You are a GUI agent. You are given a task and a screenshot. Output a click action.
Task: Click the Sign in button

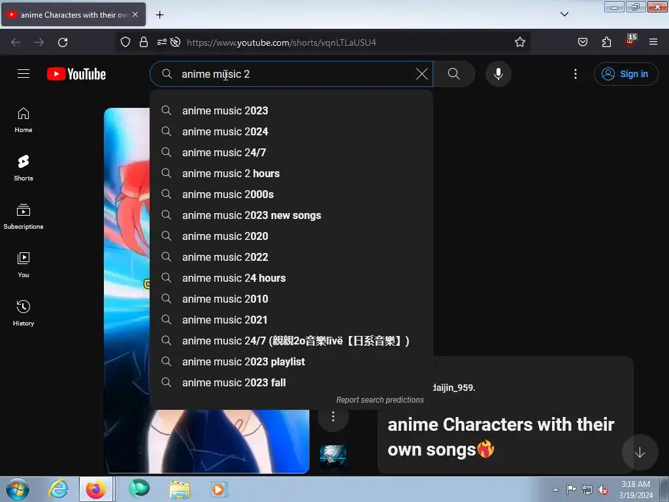625,74
